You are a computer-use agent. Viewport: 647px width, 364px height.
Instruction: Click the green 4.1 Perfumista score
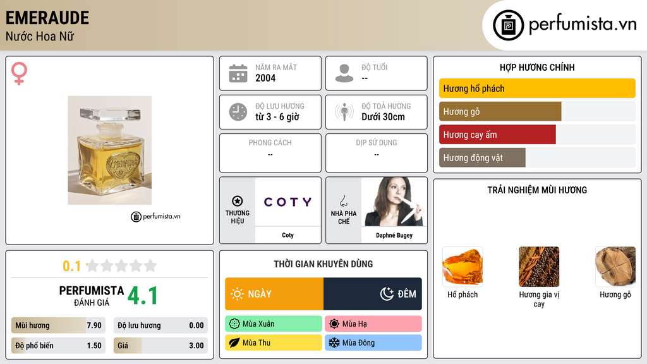(x=142, y=296)
